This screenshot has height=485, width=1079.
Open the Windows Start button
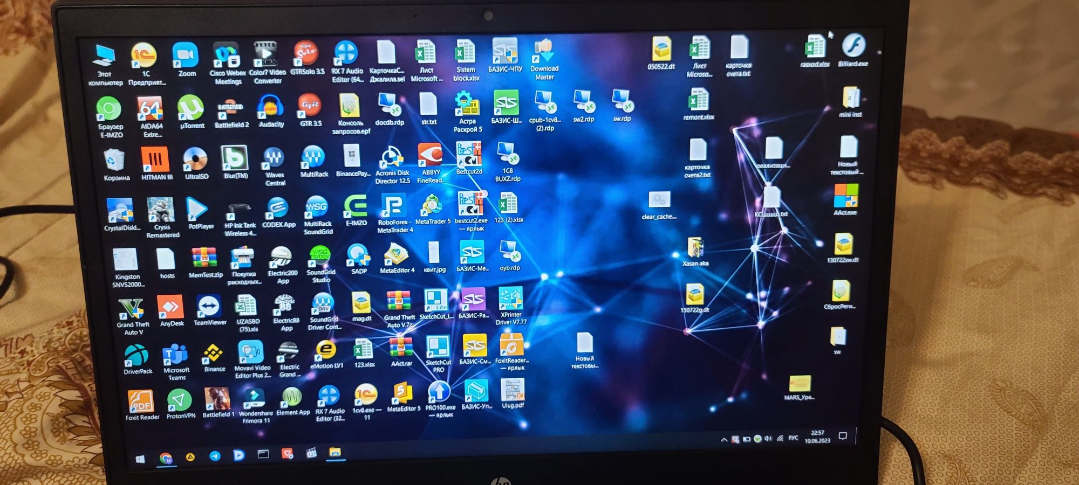coord(140,459)
